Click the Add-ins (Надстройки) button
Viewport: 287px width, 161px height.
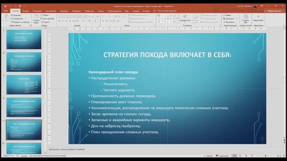(x=258, y=18)
